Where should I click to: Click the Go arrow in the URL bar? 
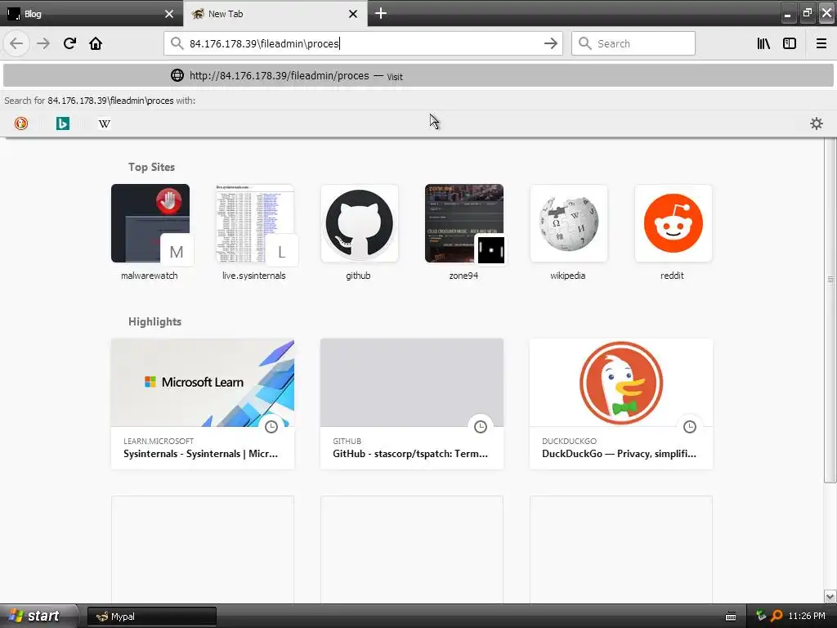tap(550, 44)
